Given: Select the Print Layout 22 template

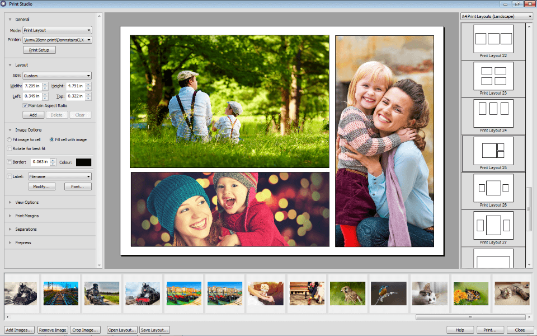Looking at the screenshot, I should (x=493, y=41).
